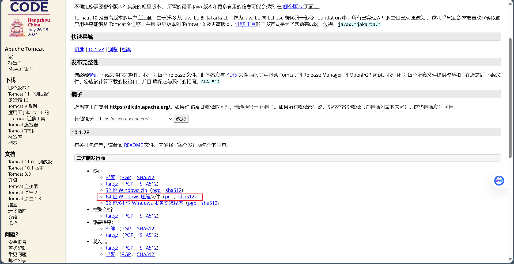514x264 pixels.
Task: Open the 迁移 工具 link
Action: (x=245, y=24)
